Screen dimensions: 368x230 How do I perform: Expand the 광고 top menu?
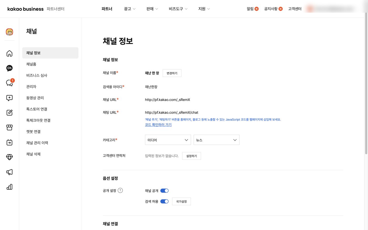point(130,9)
